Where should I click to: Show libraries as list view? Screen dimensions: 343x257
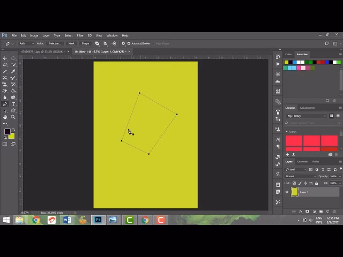click(x=338, y=116)
